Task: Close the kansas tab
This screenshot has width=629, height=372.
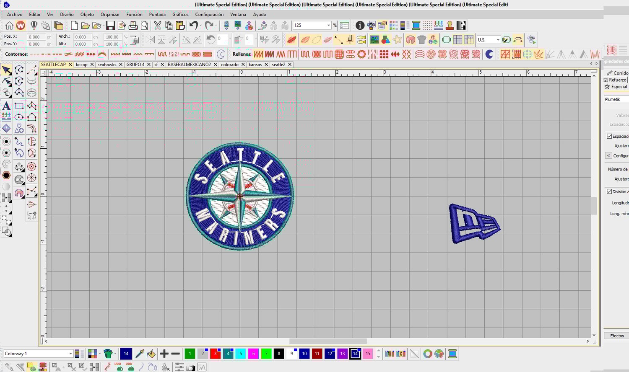Action: (266, 65)
